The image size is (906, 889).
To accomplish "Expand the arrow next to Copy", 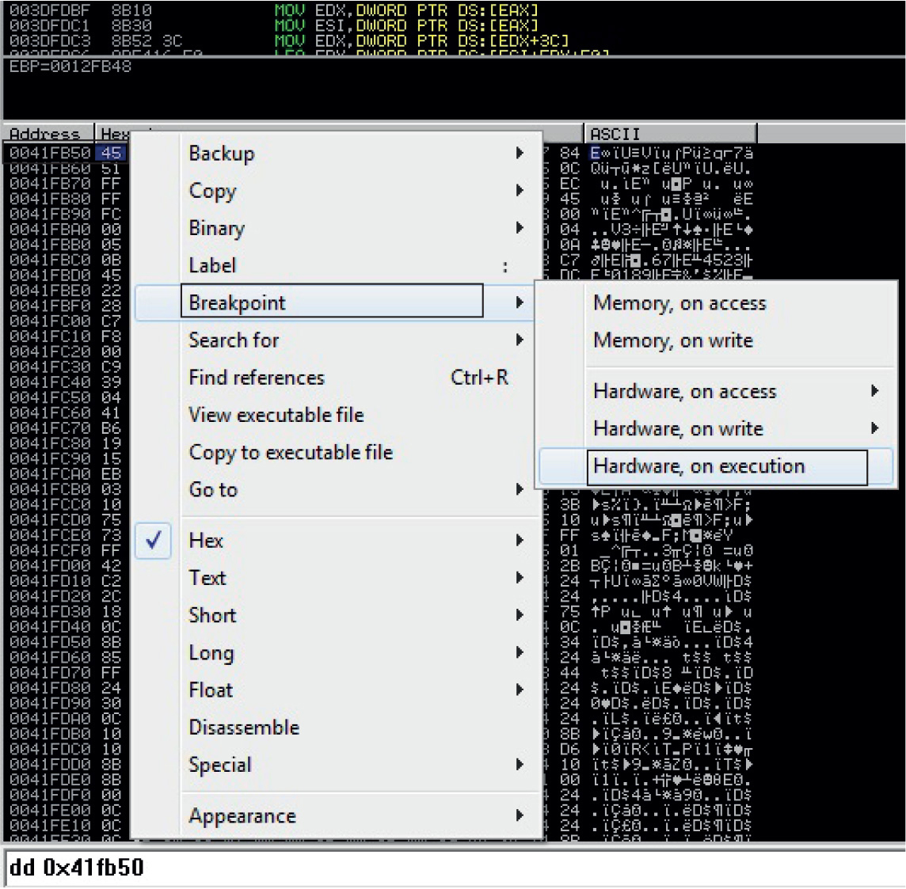I will pyautogui.click(x=520, y=191).
